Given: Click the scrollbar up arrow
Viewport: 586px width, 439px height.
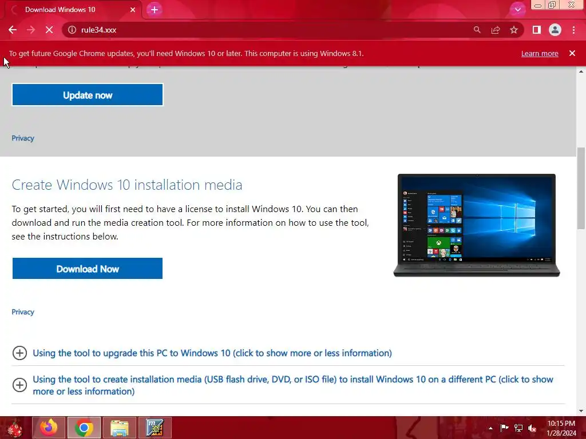Looking at the screenshot, I should click(581, 71).
